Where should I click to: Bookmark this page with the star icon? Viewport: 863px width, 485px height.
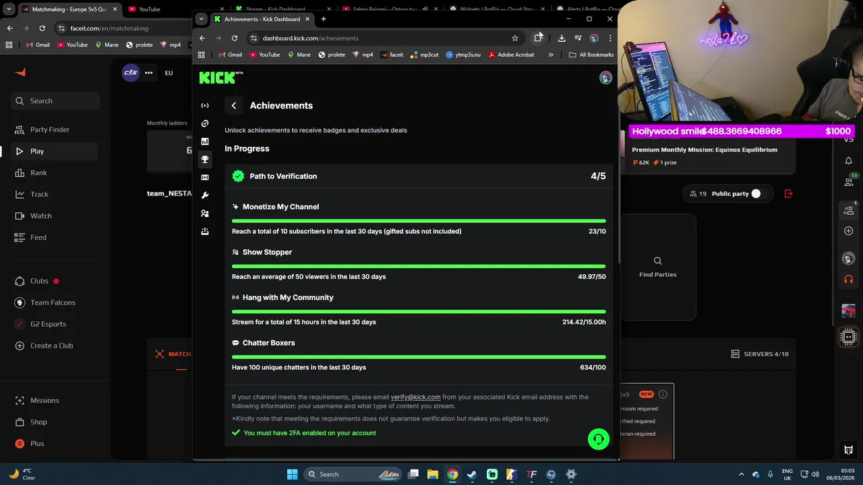click(x=515, y=38)
